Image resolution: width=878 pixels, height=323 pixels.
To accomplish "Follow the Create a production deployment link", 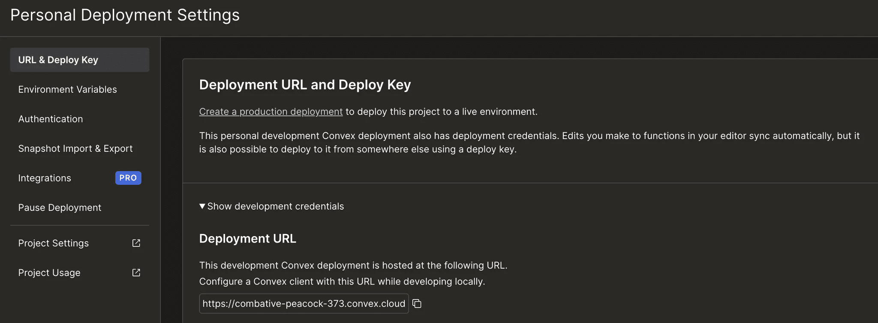I will 271,112.
